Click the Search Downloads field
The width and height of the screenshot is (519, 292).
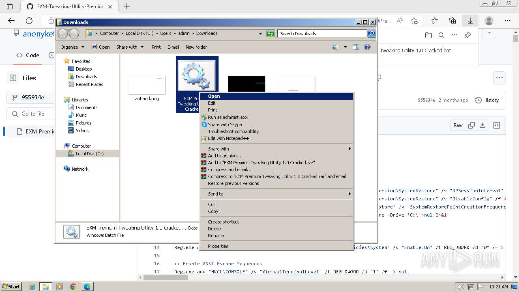tap(323, 34)
